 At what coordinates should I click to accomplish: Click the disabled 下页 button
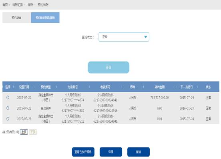click(33, 132)
